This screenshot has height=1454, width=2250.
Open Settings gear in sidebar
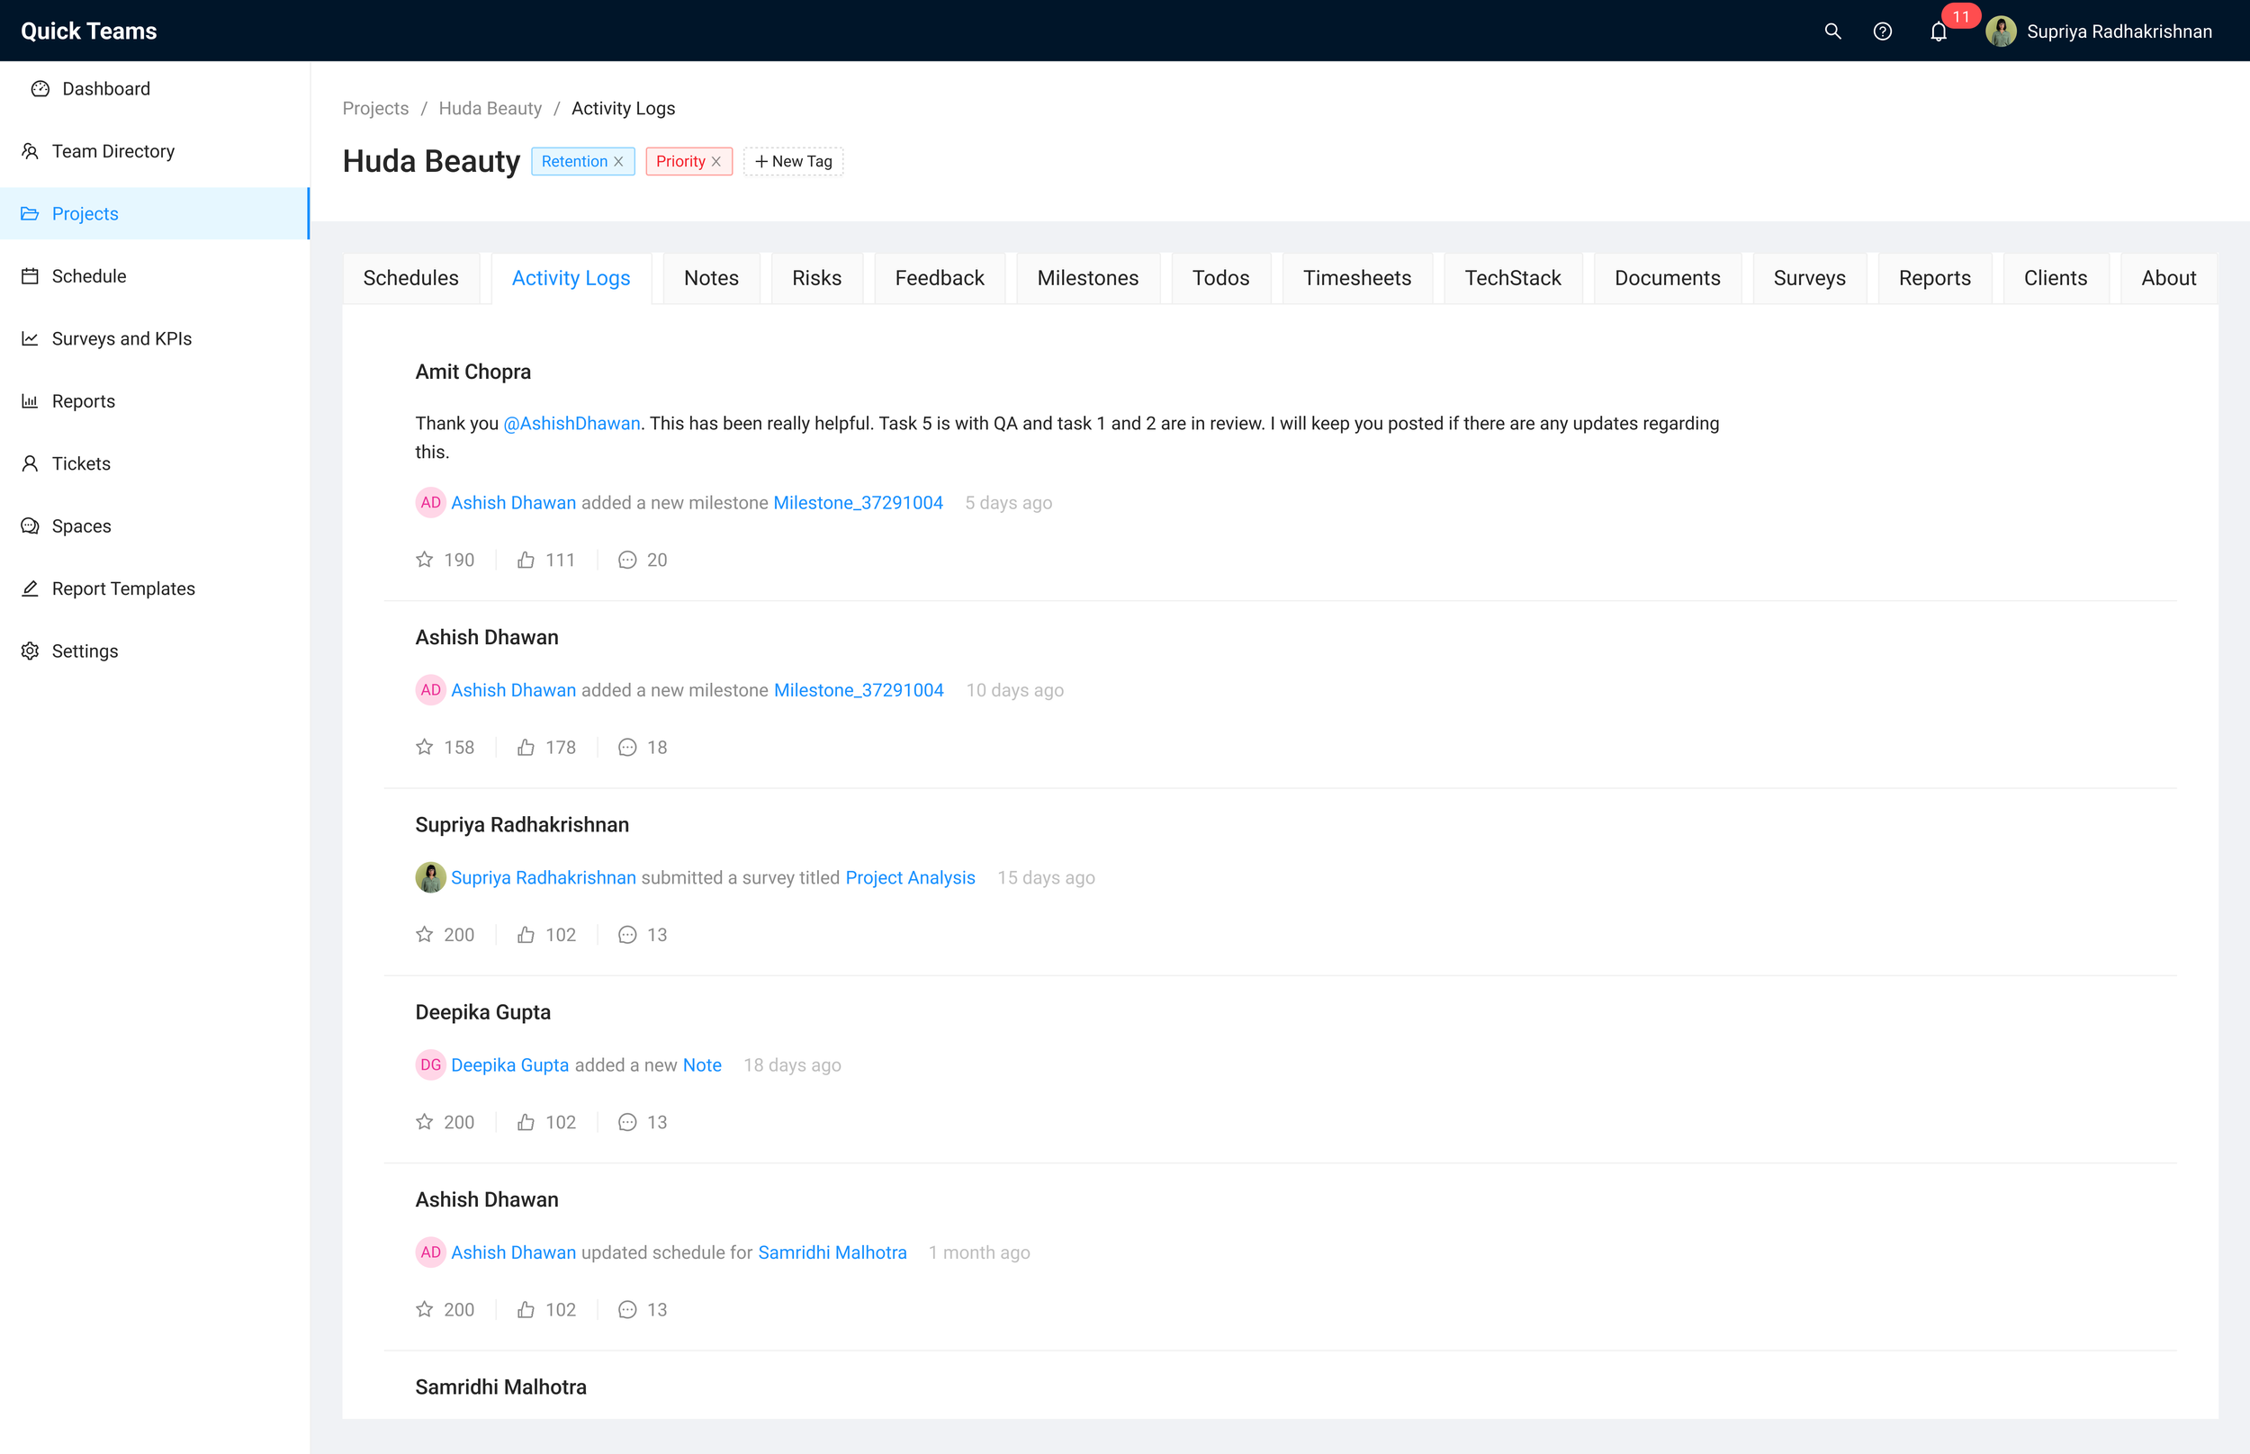[x=84, y=651]
